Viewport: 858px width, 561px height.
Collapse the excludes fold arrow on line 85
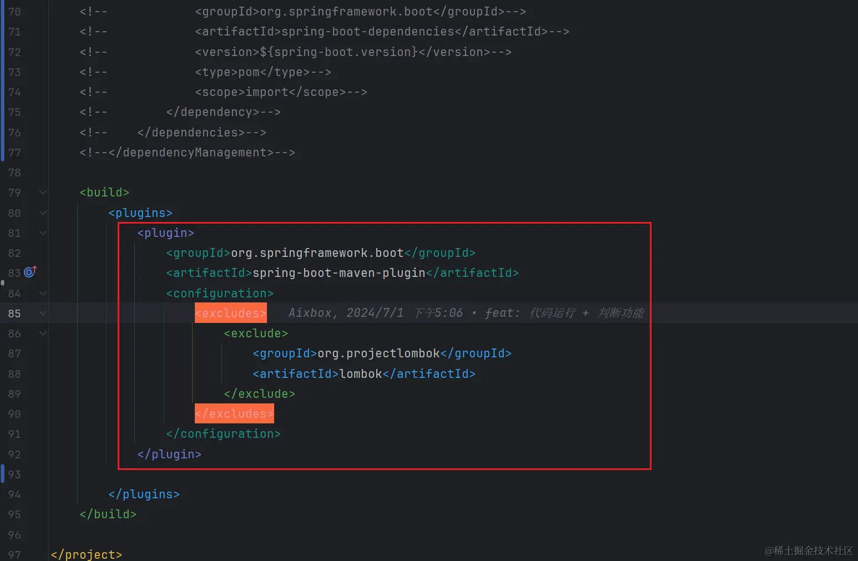(x=43, y=314)
